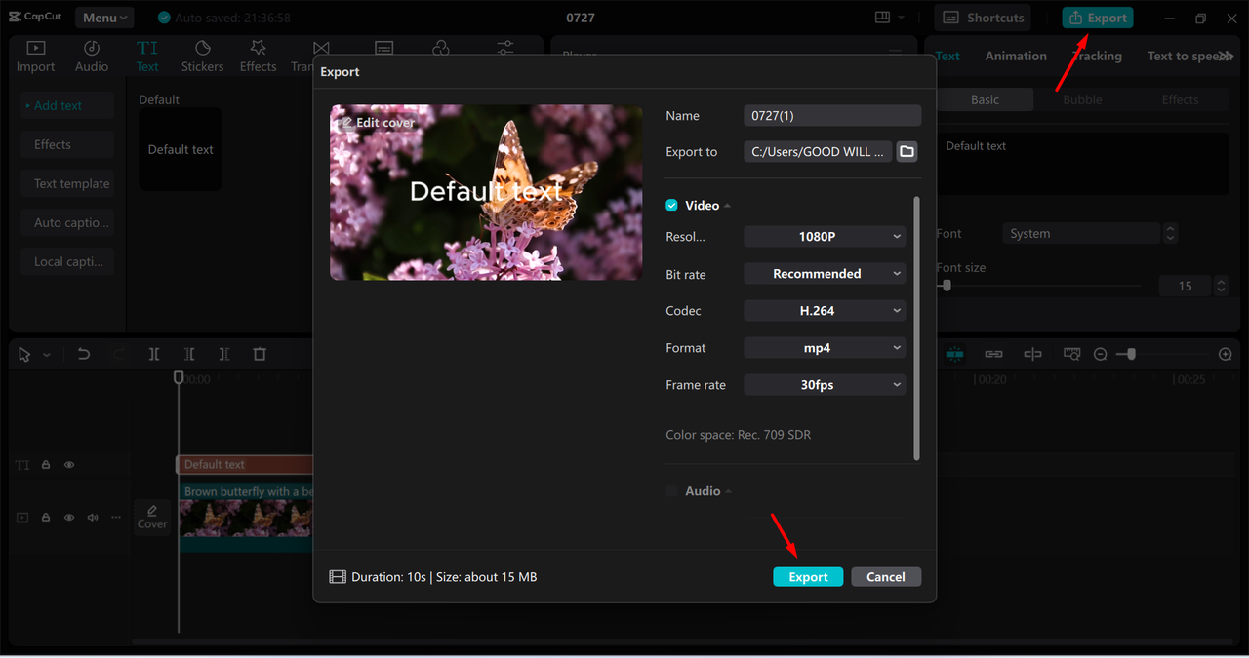Image resolution: width=1249 pixels, height=658 pixels.
Task: Click the Default text clip on timeline
Action: click(244, 465)
